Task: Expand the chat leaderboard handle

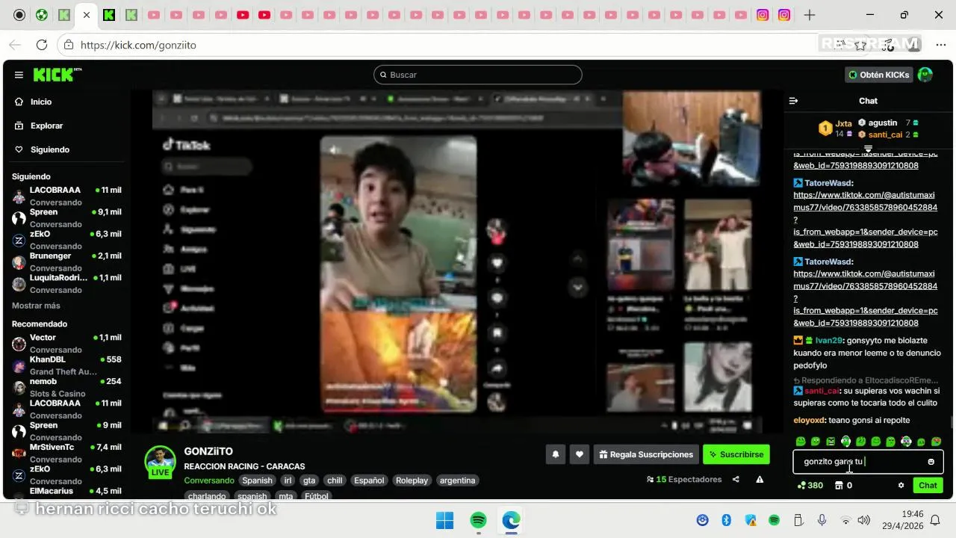Action: (x=868, y=149)
